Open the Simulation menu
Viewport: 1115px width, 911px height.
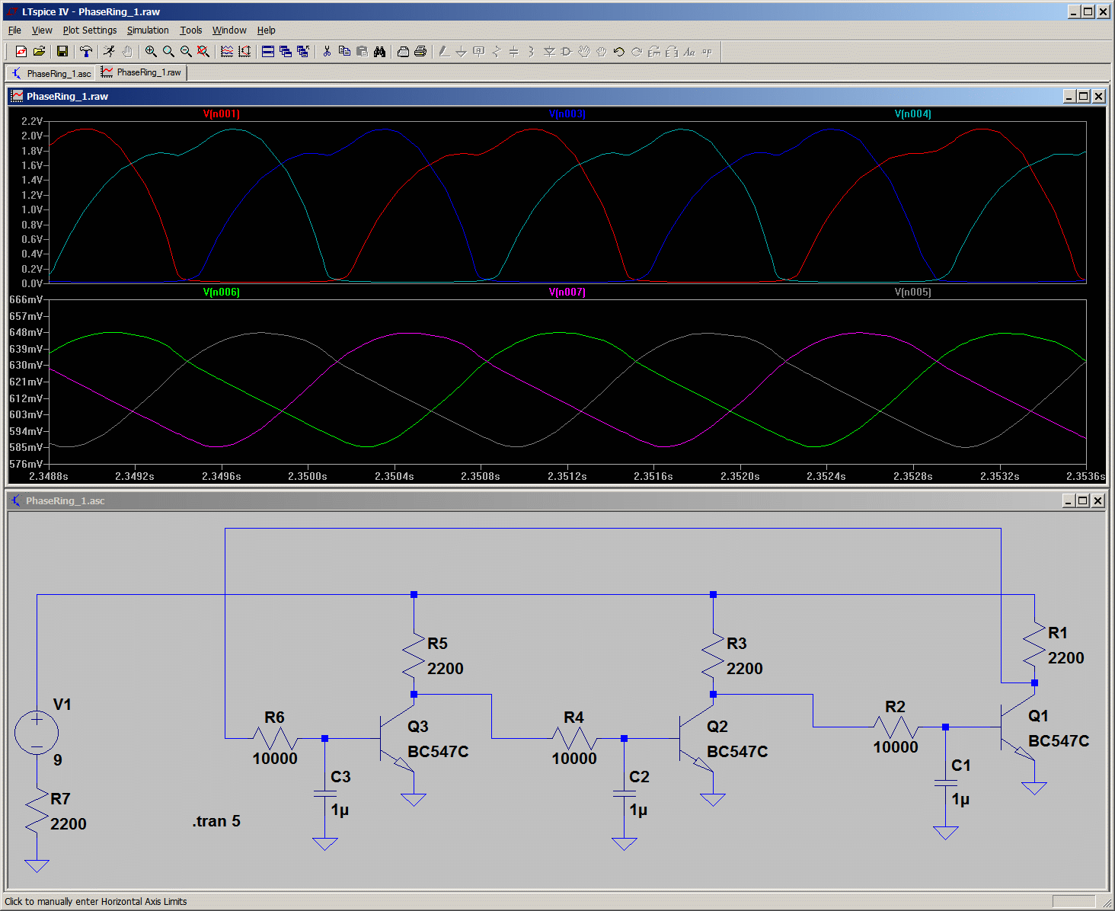click(148, 30)
